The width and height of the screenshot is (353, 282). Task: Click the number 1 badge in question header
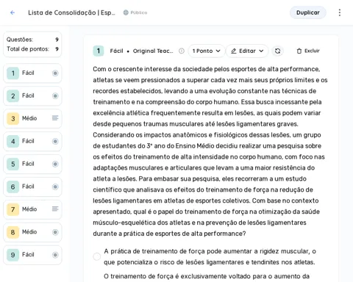pos(99,51)
